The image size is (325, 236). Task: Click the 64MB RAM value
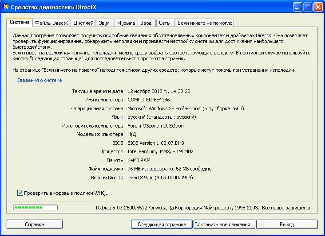point(139,160)
